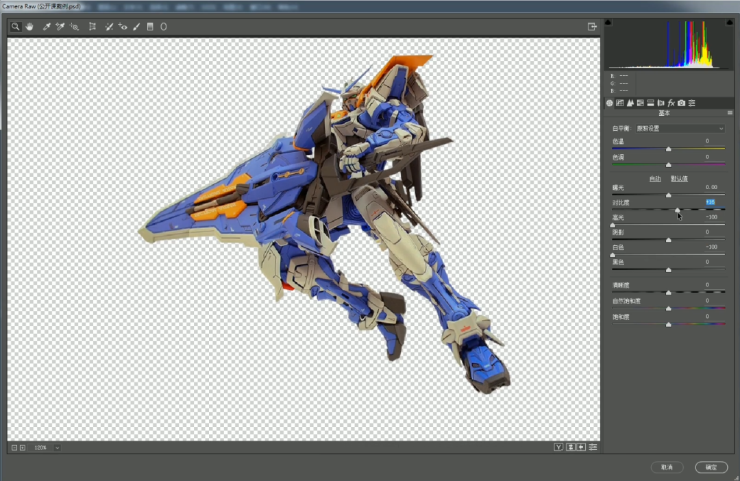Click the 白色 whites slider handle
This screenshot has height=481, width=740.
point(613,255)
